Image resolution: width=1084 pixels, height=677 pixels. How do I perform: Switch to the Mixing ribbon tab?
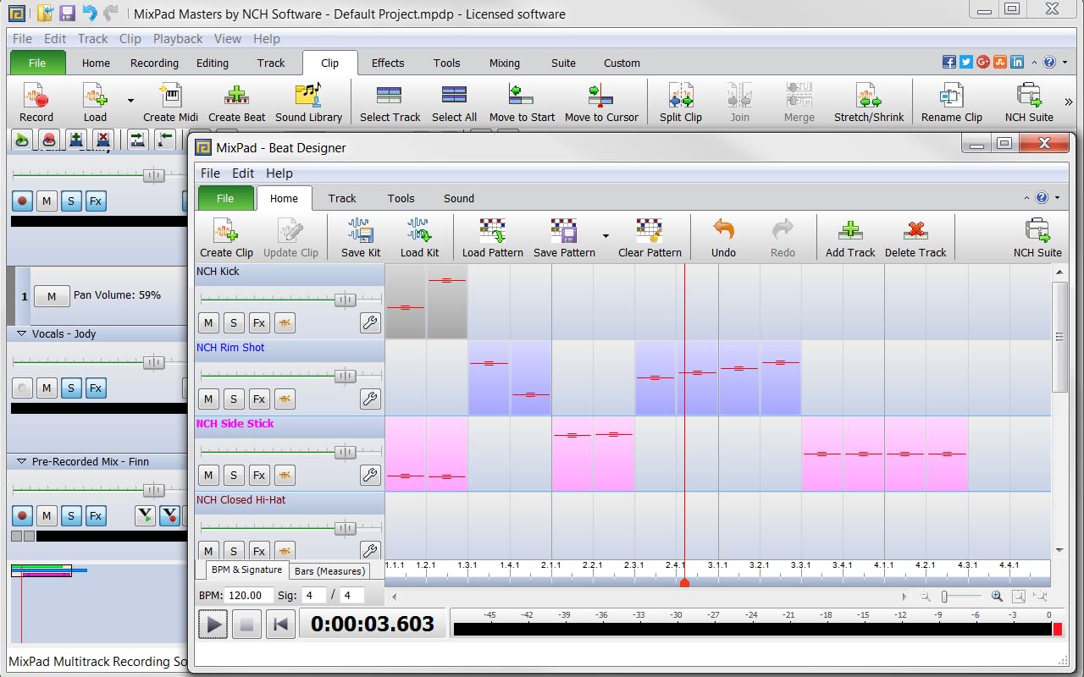coord(504,63)
